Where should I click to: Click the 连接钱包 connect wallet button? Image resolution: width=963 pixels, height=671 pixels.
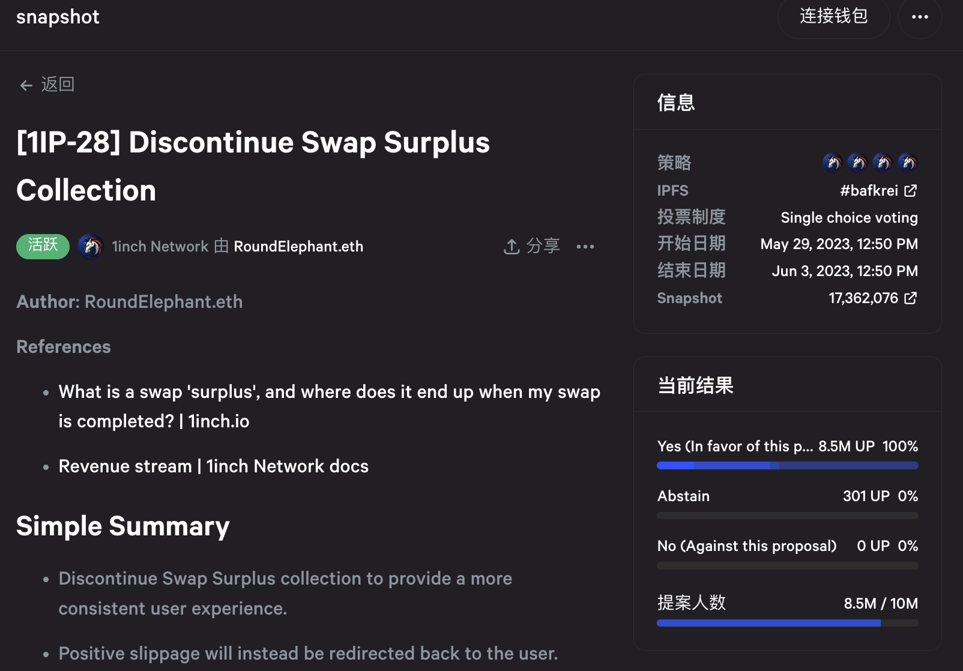(833, 17)
